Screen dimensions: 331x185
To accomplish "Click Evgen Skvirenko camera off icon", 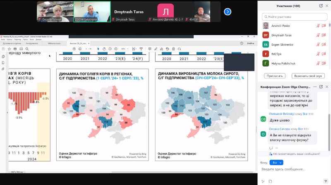I will (324, 45).
